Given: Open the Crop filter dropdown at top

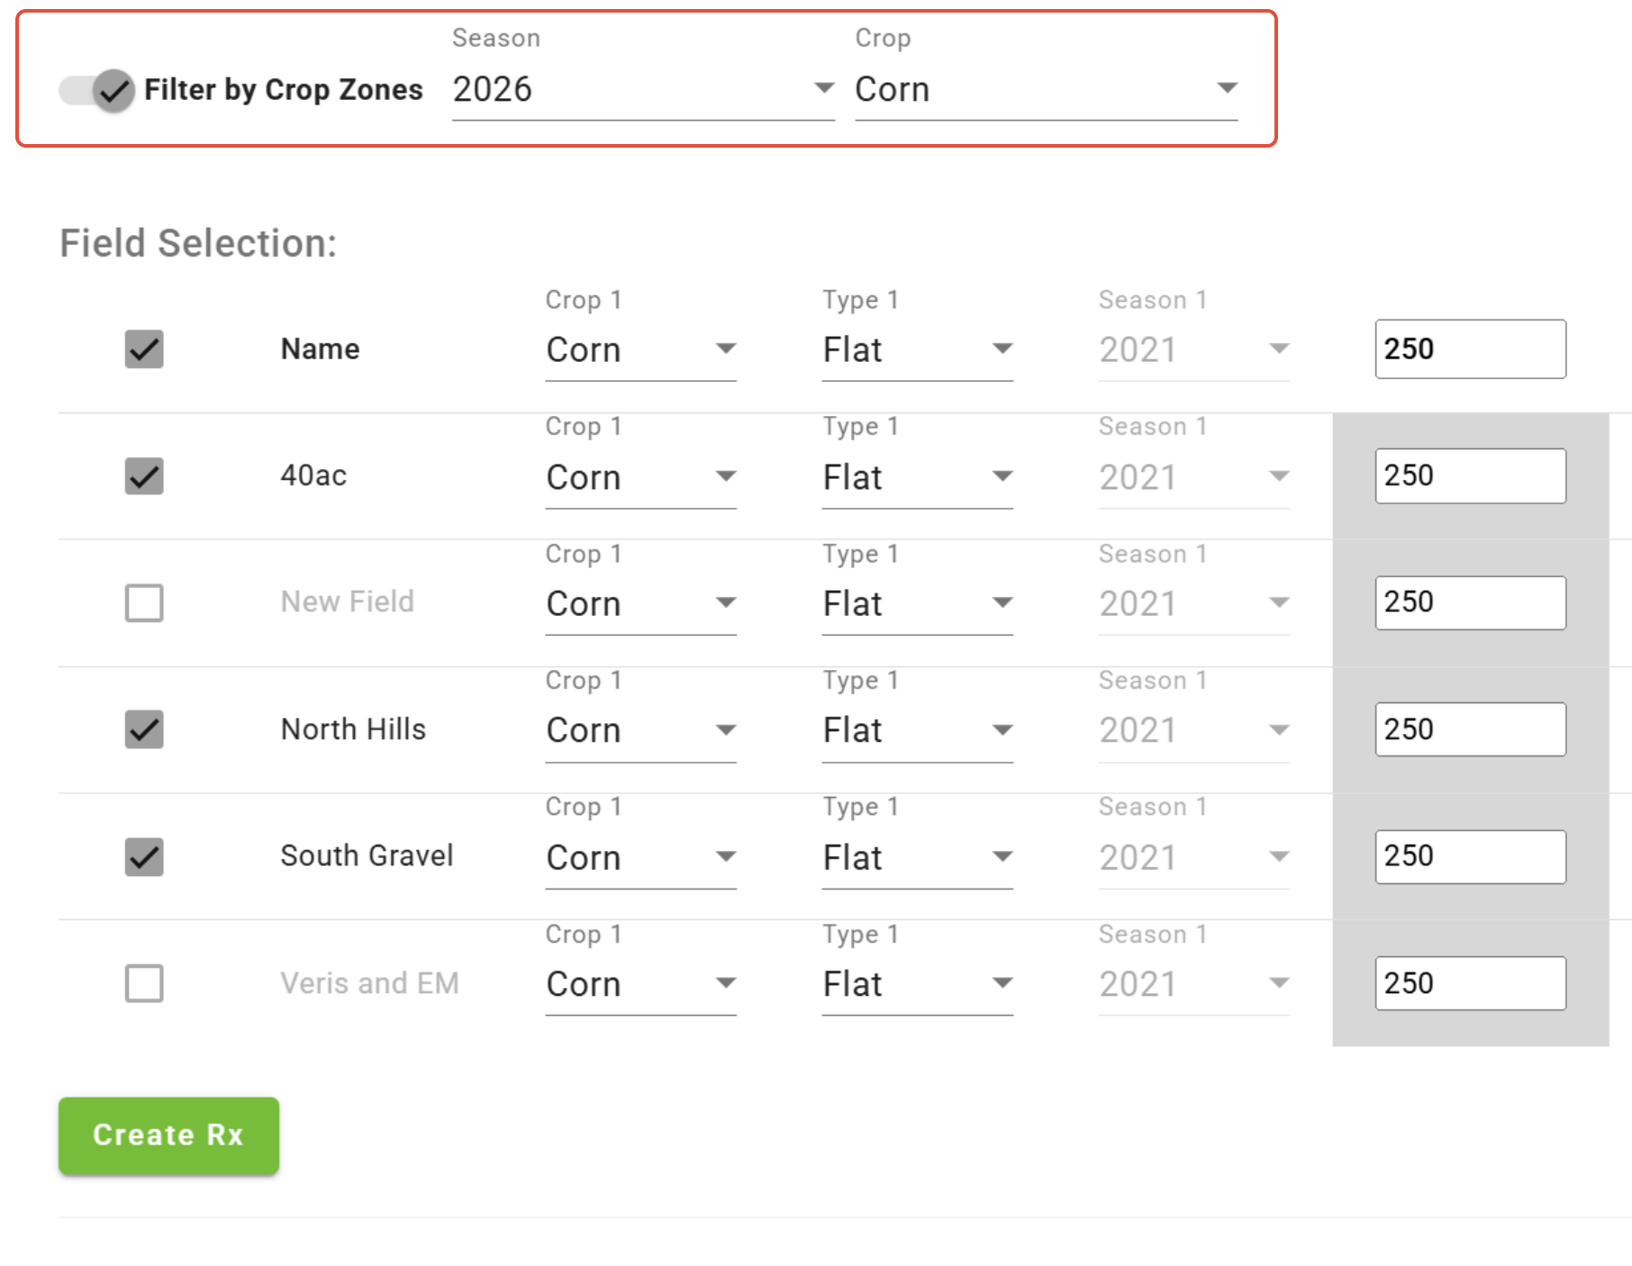Looking at the screenshot, I should pyautogui.click(x=1046, y=90).
